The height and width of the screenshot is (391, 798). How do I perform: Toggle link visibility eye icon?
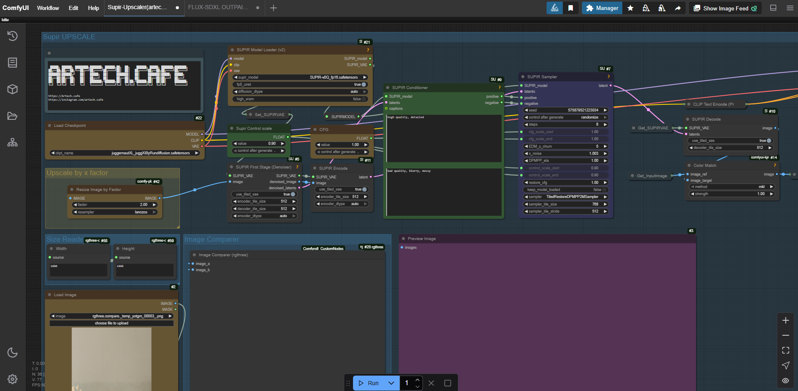click(x=786, y=381)
